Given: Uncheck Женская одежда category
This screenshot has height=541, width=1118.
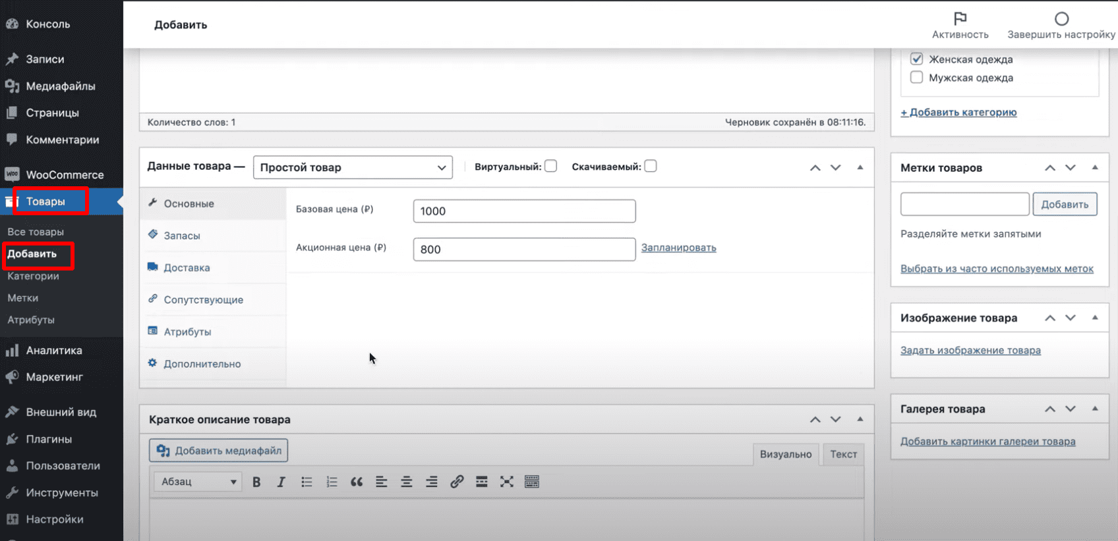Looking at the screenshot, I should pos(916,59).
